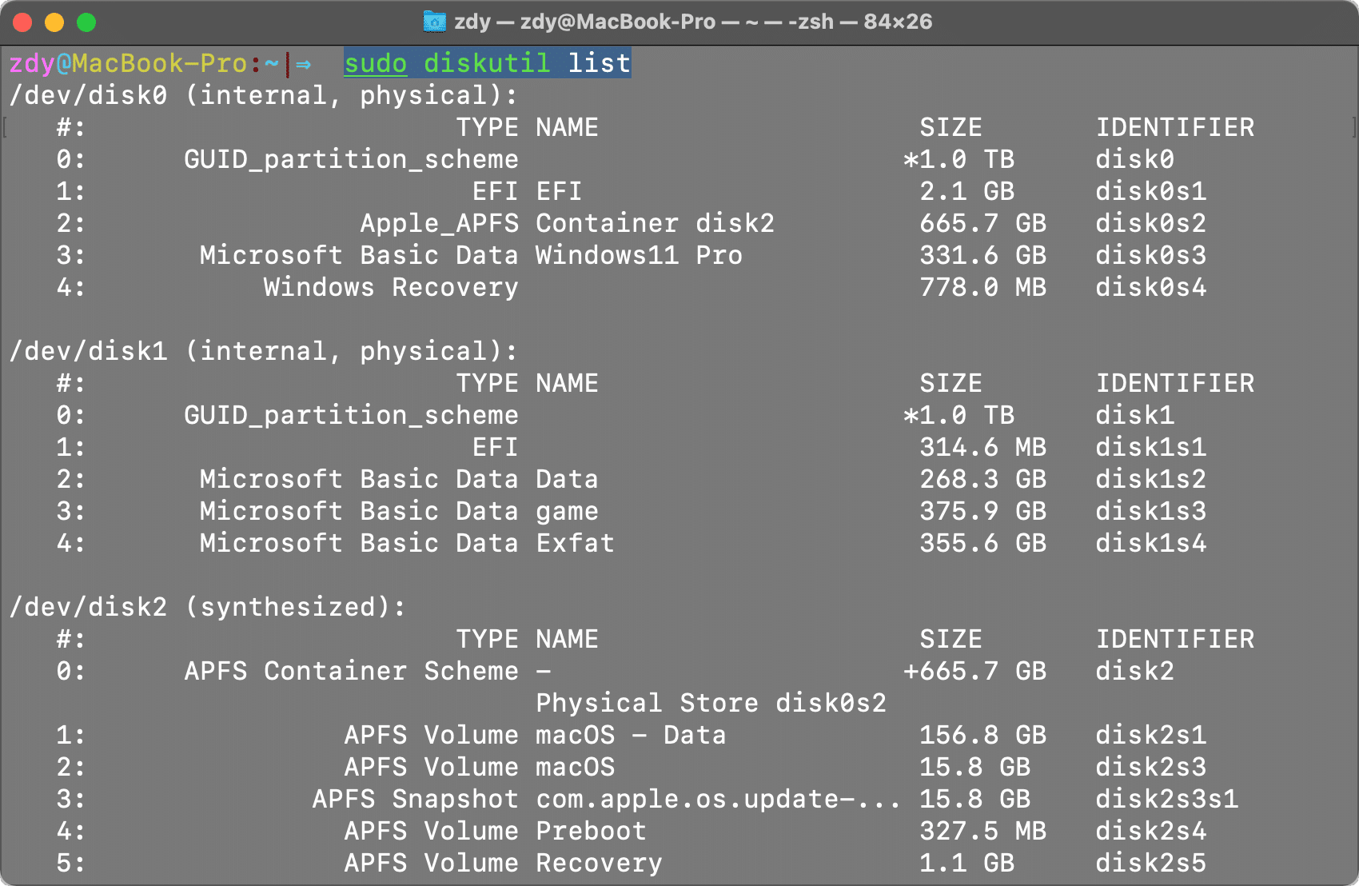Click the size '156.8 GB'

coord(983,736)
